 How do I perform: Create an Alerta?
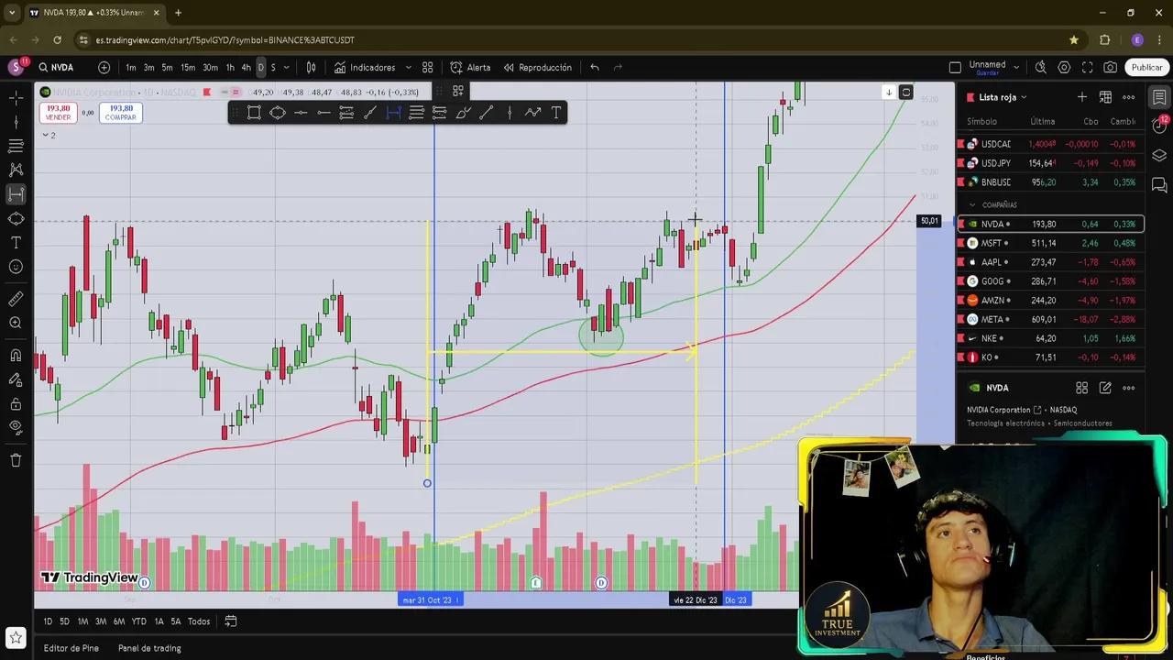tap(470, 67)
